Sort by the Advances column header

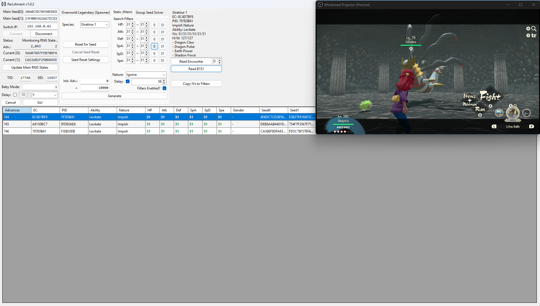pyautogui.click(x=17, y=110)
